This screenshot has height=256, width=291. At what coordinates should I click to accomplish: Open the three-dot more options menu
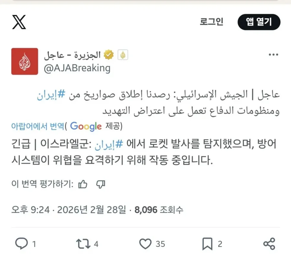tap(273, 55)
